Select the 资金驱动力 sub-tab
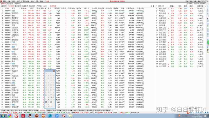Screen dimensions: 209x118 point(10,4)
